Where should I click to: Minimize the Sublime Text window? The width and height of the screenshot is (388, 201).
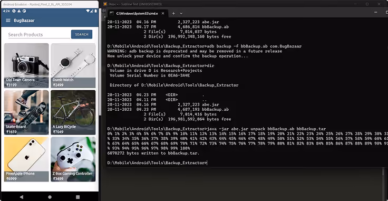[356, 4]
